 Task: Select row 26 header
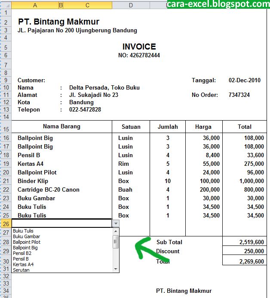tap(6, 223)
